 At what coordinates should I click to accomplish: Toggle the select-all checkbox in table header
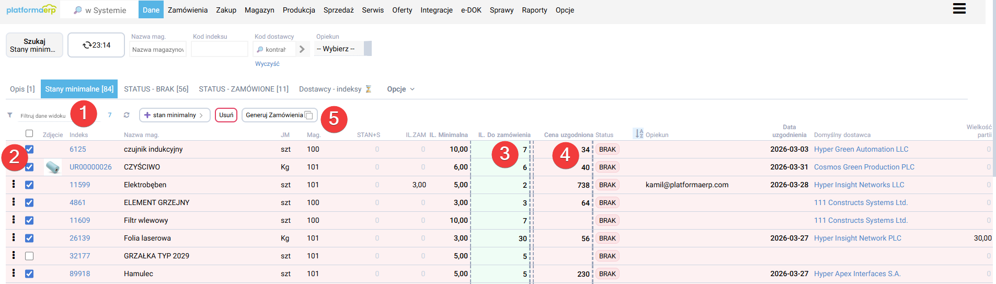point(29,133)
